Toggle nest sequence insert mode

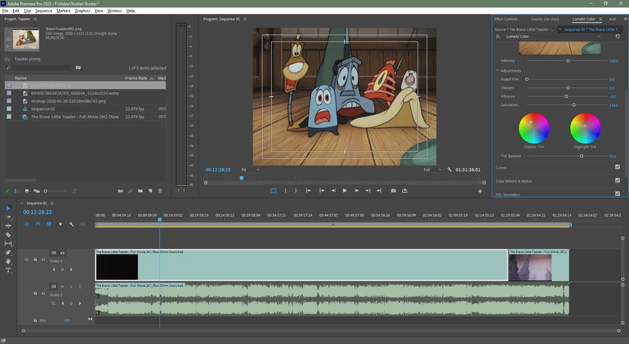point(27,224)
